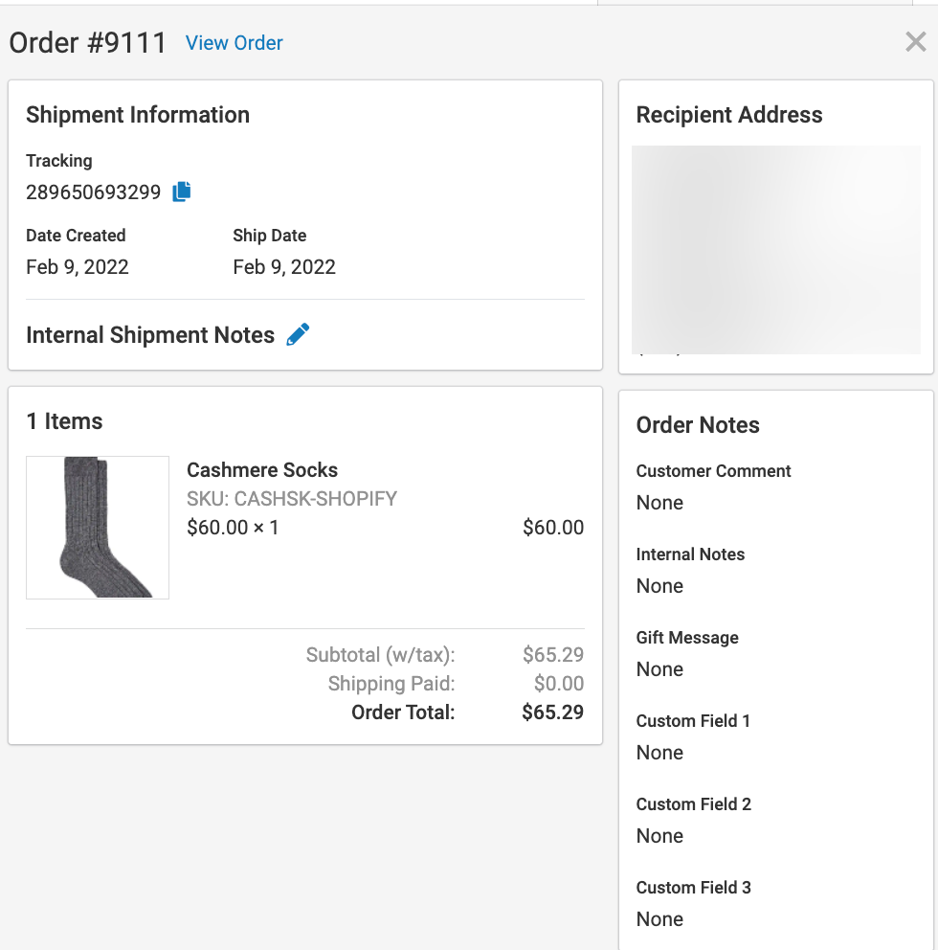The image size is (938, 950).
Task: Click the Internal Shipment Notes heading text
Action: [150, 335]
